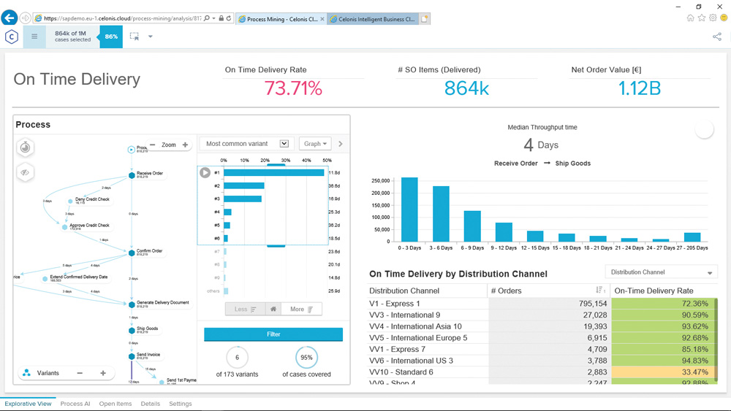Click the home reset icon under variants
The image size is (731, 411).
click(273, 310)
